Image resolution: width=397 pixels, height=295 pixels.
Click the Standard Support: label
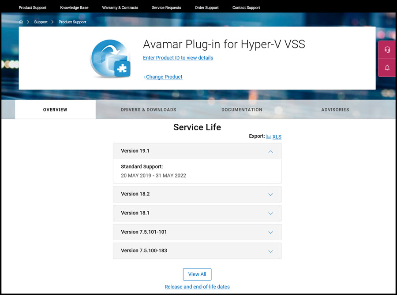(142, 166)
